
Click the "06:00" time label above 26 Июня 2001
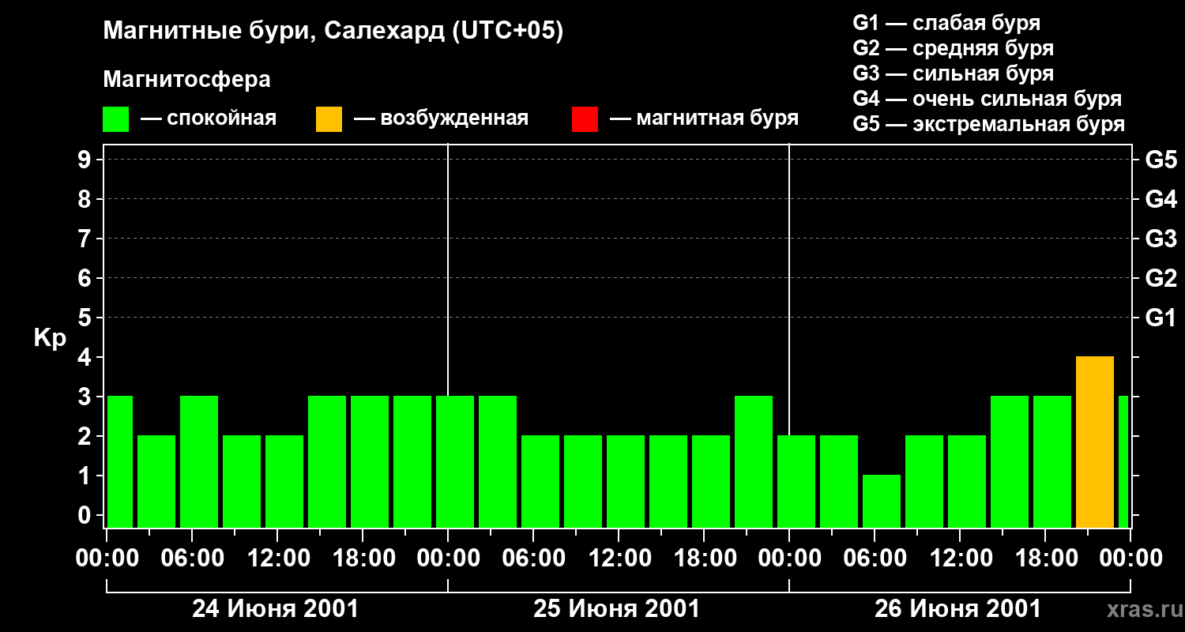(x=875, y=559)
